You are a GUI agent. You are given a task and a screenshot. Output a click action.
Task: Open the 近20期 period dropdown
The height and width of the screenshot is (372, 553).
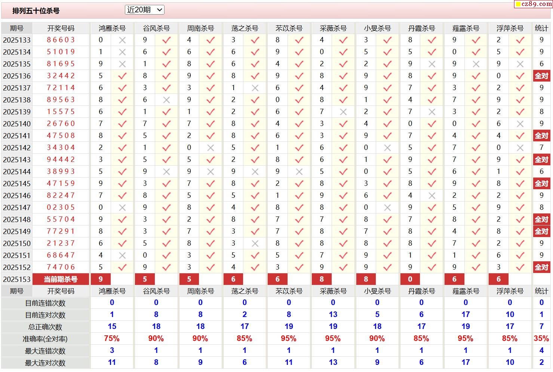tap(145, 10)
